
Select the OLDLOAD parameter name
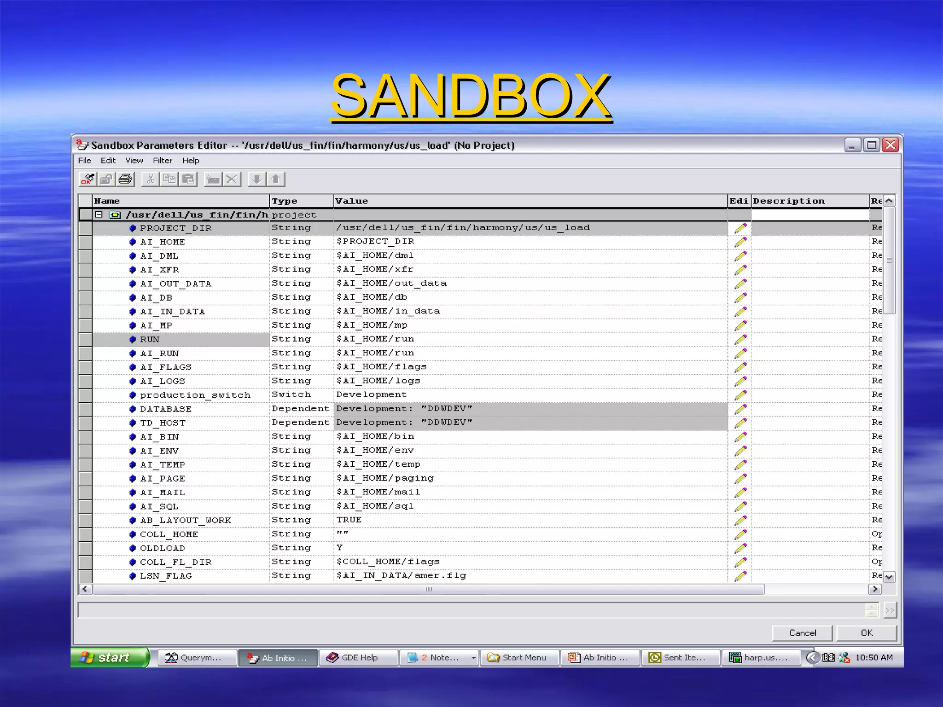coord(163,548)
